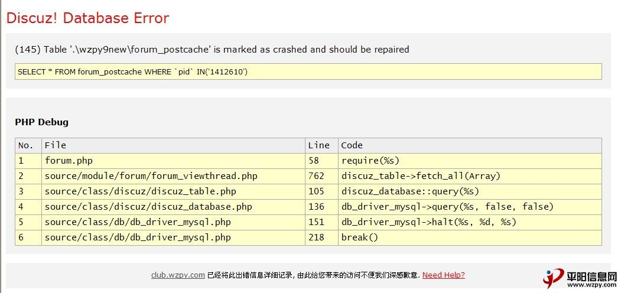The image size is (621, 293).
Task: Click db_driver_mysql->halt code cell
Action: pos(470,222)
